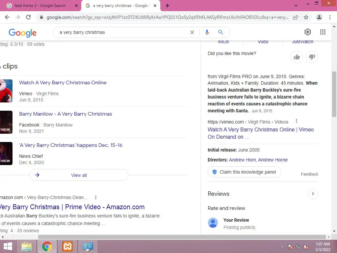The image size is (337, 253).
Task: Click the Barry Manilow Facebook video thumbnail
Action: [x=6, y=122]
